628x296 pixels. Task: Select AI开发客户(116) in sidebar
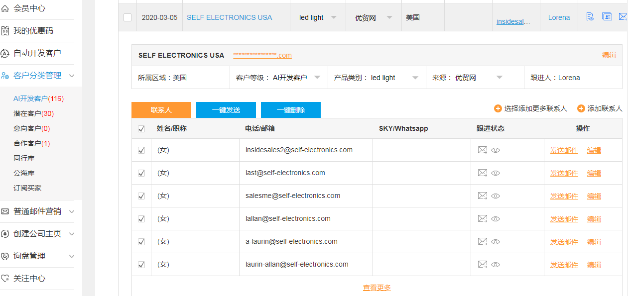click(38, 99)
